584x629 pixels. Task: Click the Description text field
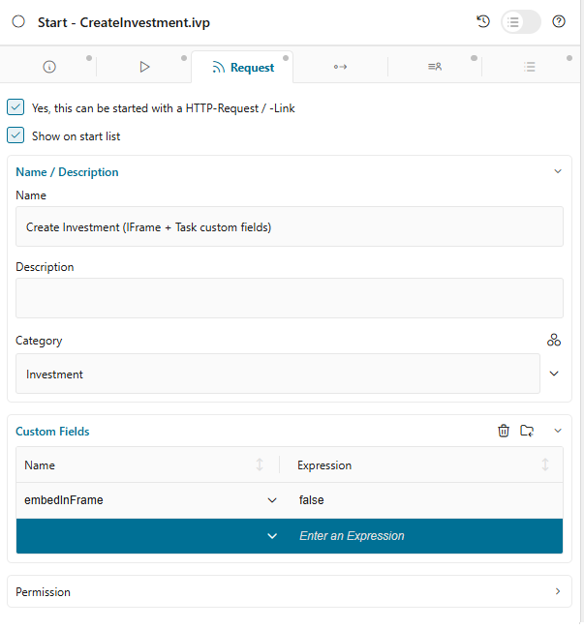(x=289, y=298)
